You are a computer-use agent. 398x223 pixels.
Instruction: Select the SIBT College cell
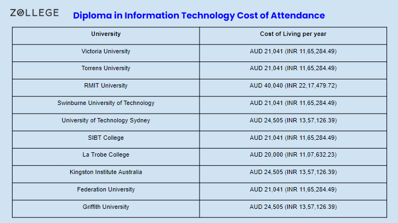106,139
